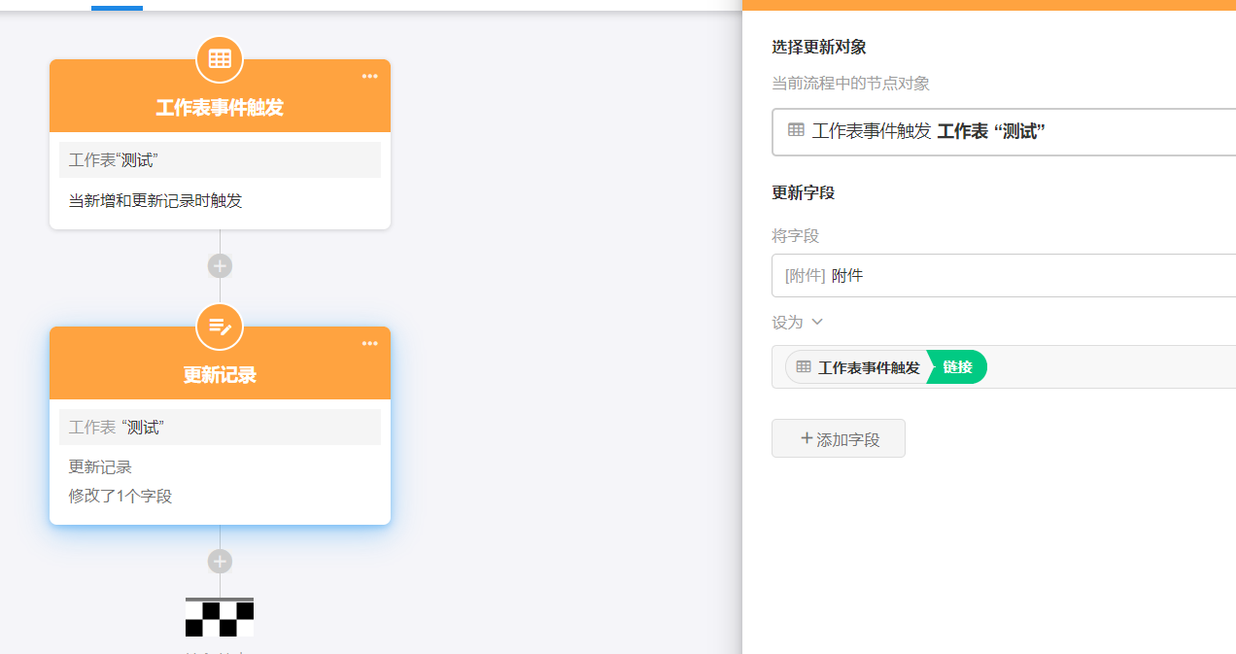
Task: Open the more options menu on 工作表事件触发 node
Action: click(370, 77)
